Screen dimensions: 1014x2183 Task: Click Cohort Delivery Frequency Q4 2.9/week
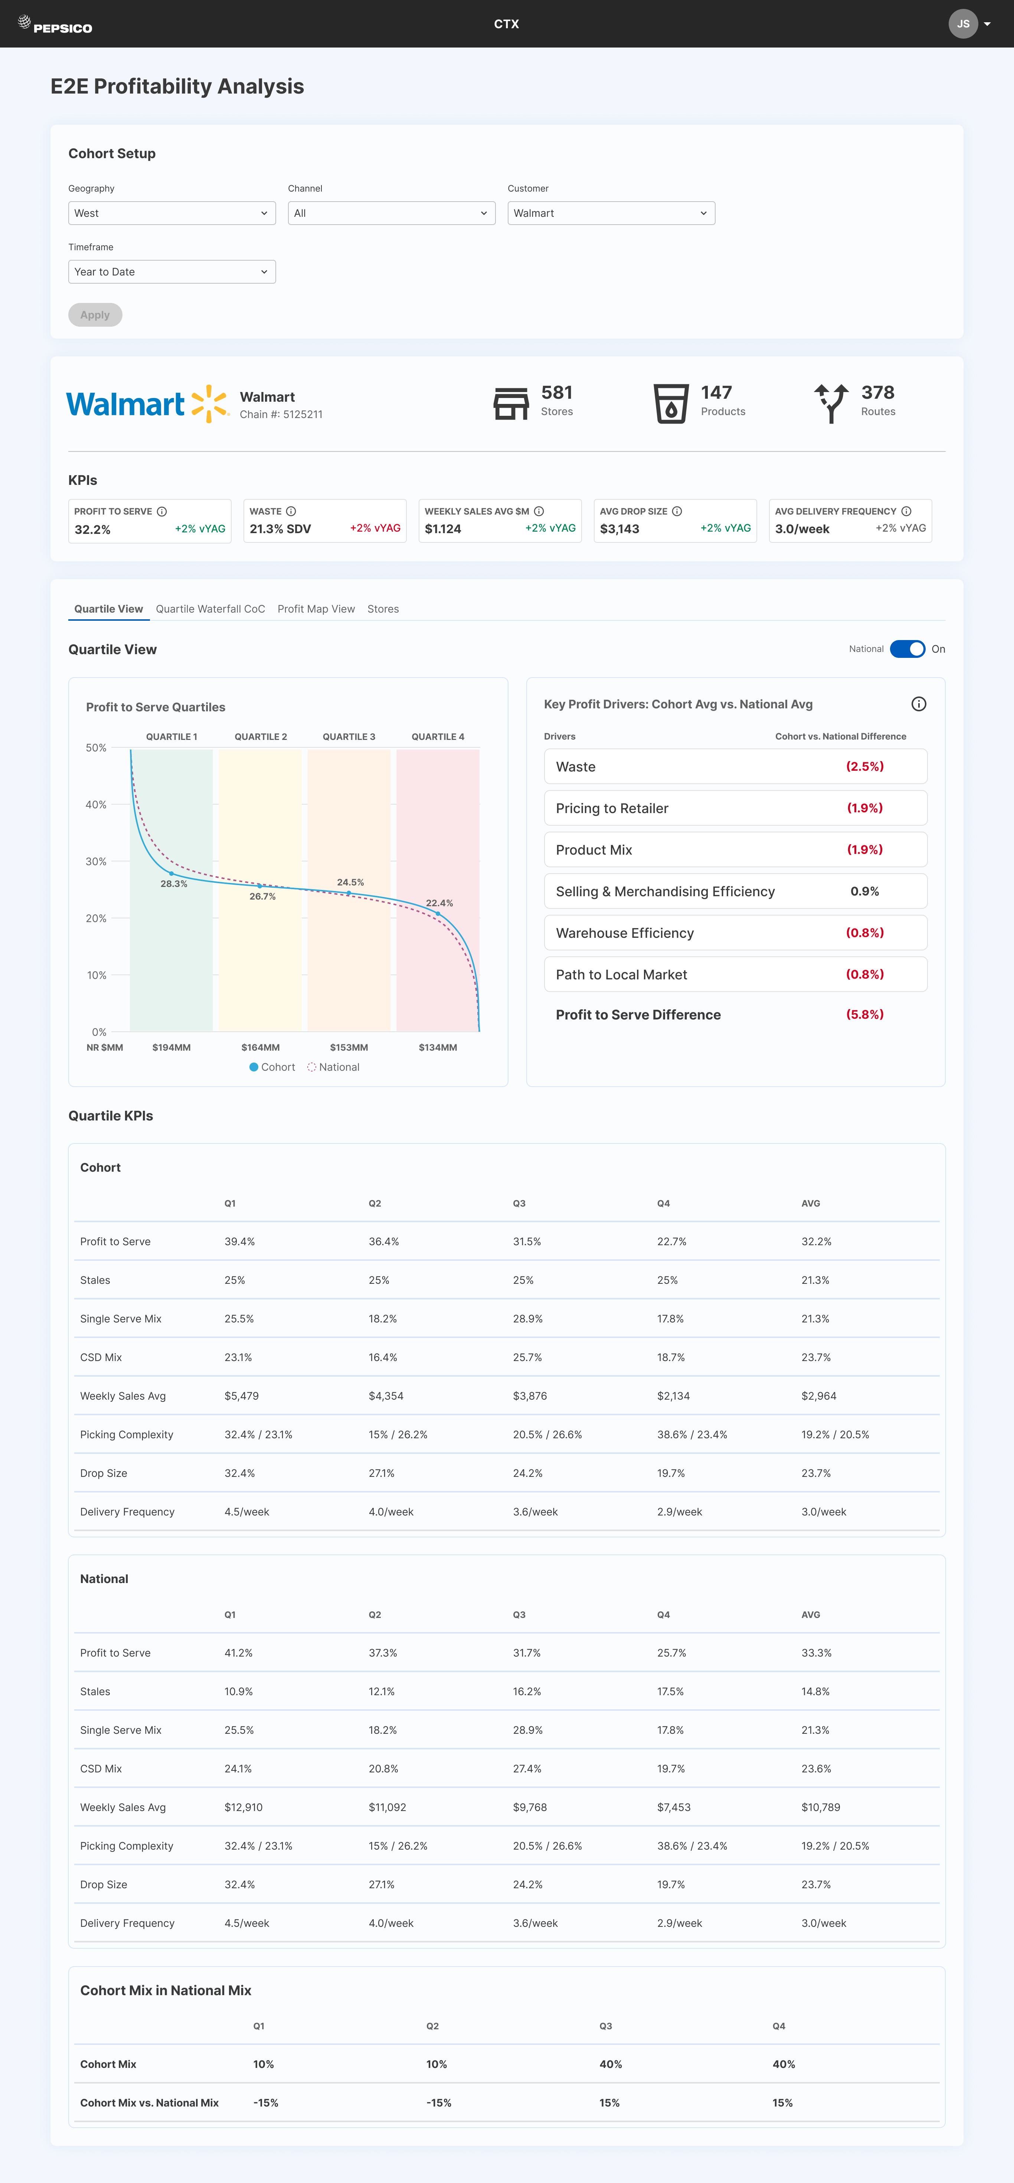[679, 1512]
